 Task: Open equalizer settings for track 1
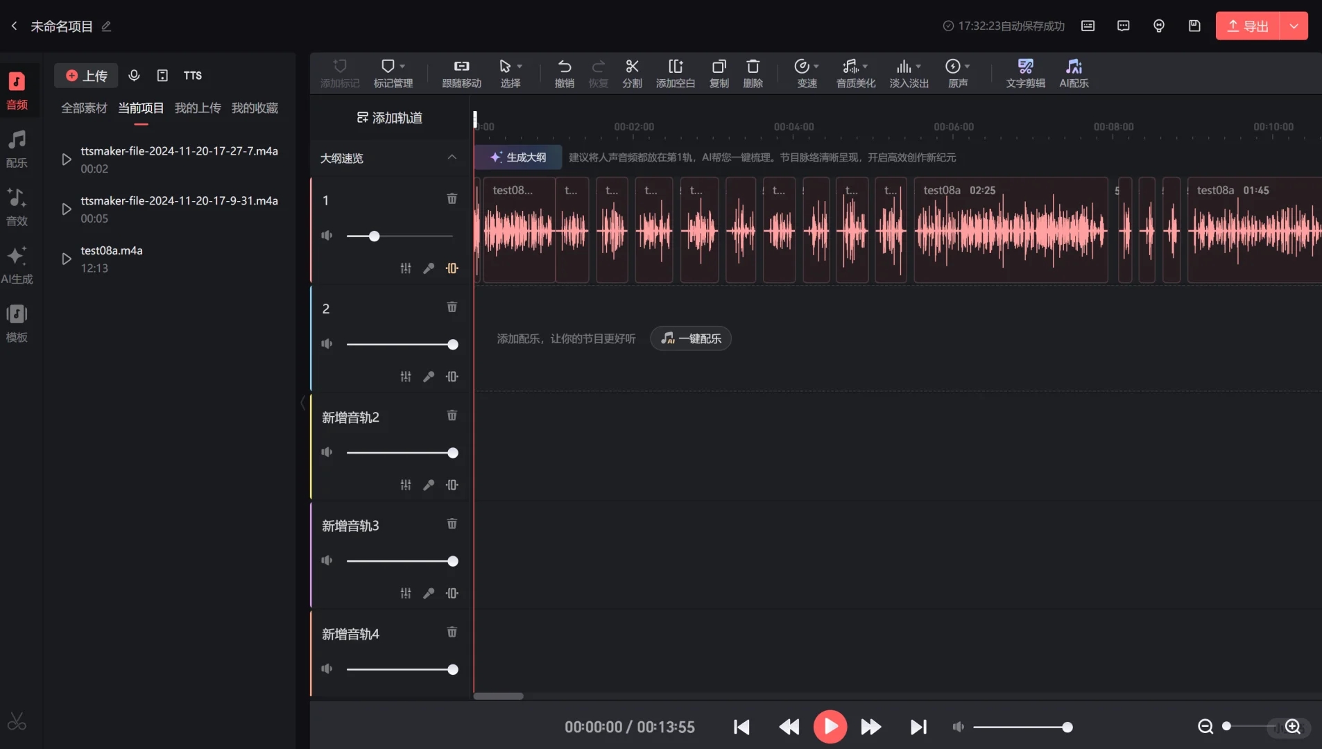(406, 268)
